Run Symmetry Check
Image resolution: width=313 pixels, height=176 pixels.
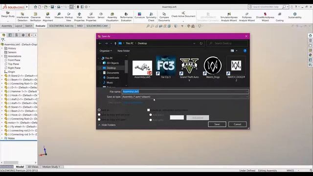[151, 17]
